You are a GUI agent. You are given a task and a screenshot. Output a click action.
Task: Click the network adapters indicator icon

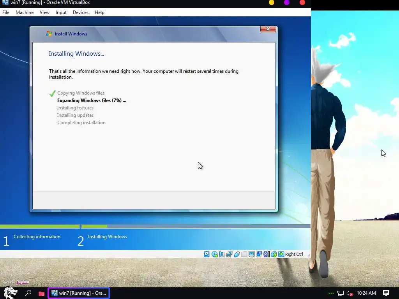point(229,254)
